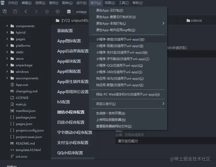The image size is (216, 167).
Task: Open 基础配置 manifest section
Action: point(65,31)
